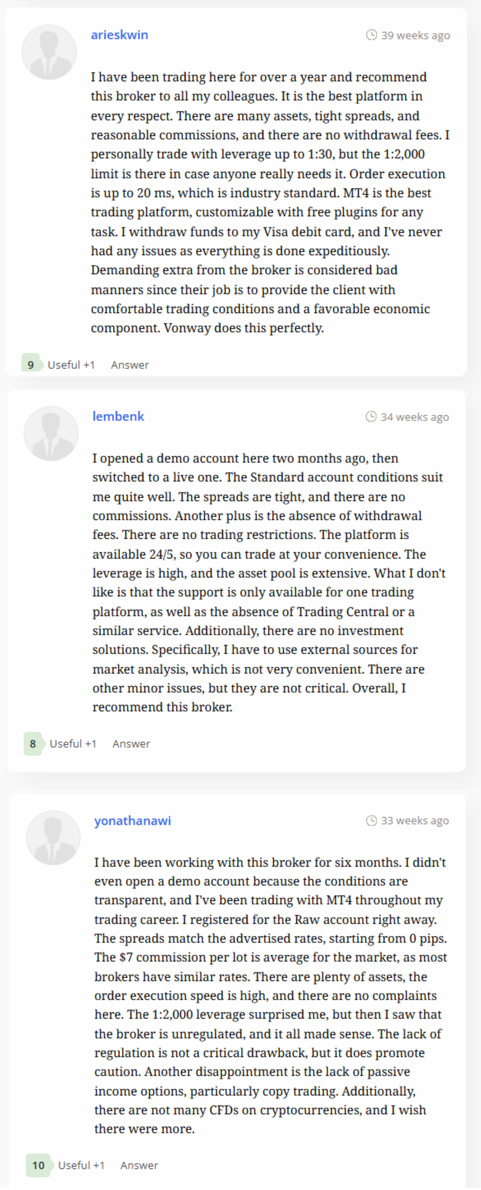Click the clock icon beside 34 weeks ago
Viewport: 481px width, 1190px height.
tap(371, 417)
